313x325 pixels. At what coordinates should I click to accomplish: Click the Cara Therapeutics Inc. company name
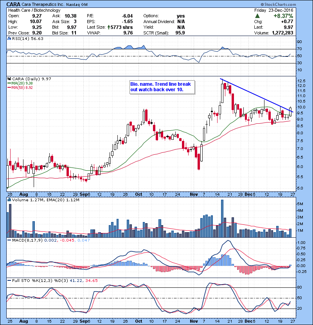pyautogui.click(x=43, y=4)
